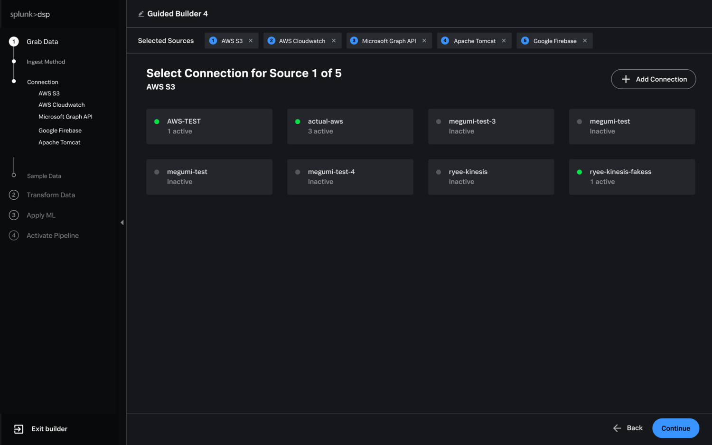Choose the ryee-kinesis connection card

coord(491,177)
